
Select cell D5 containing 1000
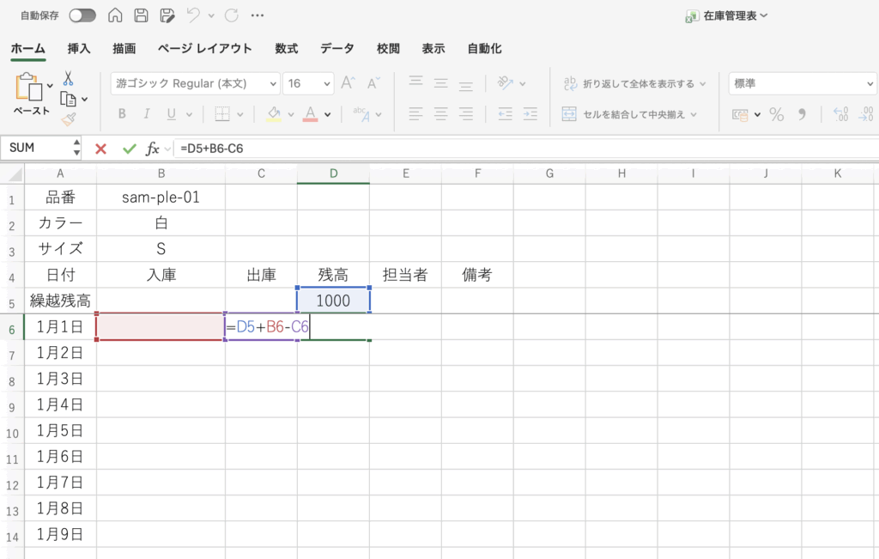333,301
